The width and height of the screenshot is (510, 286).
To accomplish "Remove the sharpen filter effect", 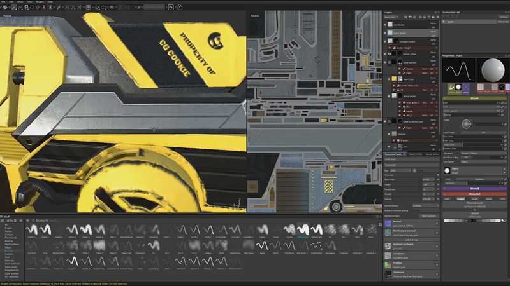I will pyautogui.click(x=437, y=140).
